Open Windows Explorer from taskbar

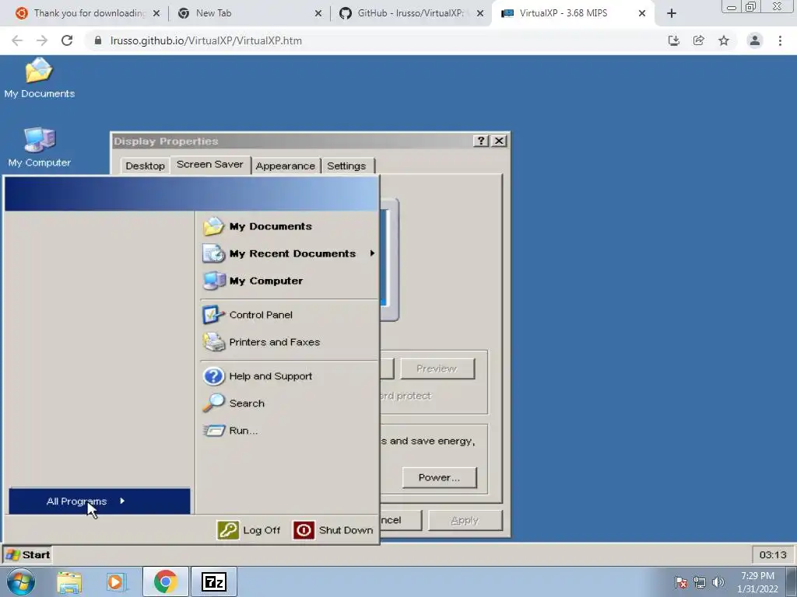click(69, 581)
